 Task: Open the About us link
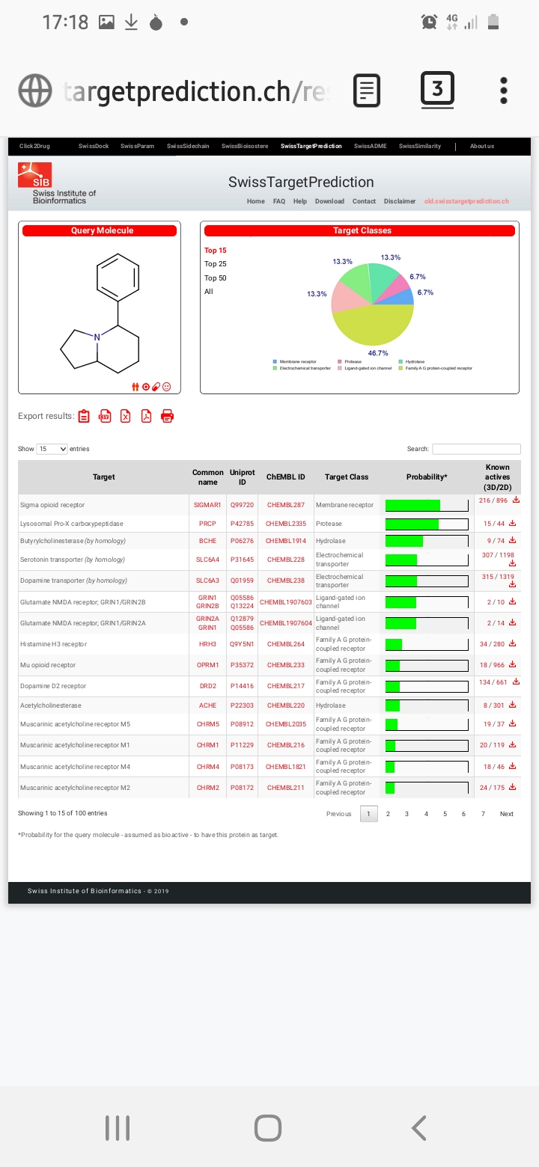tap(482, 147)
